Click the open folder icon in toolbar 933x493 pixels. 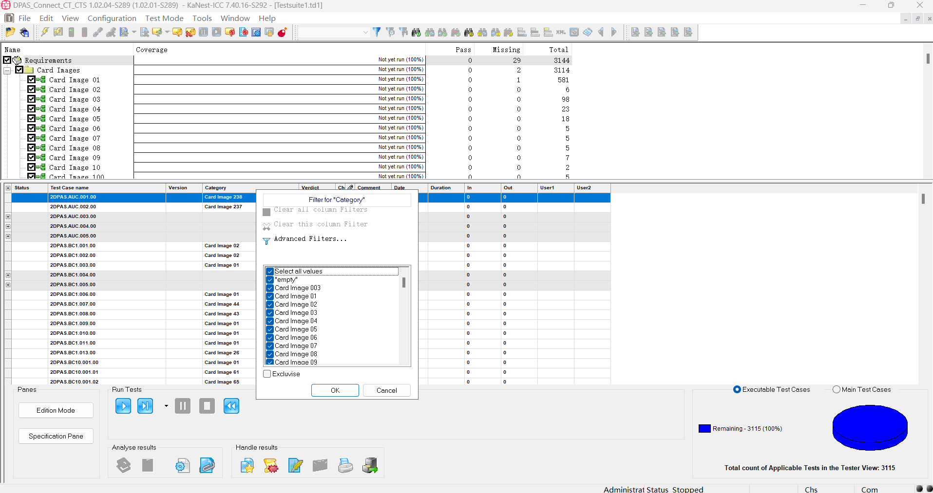(x=10, y=33)
